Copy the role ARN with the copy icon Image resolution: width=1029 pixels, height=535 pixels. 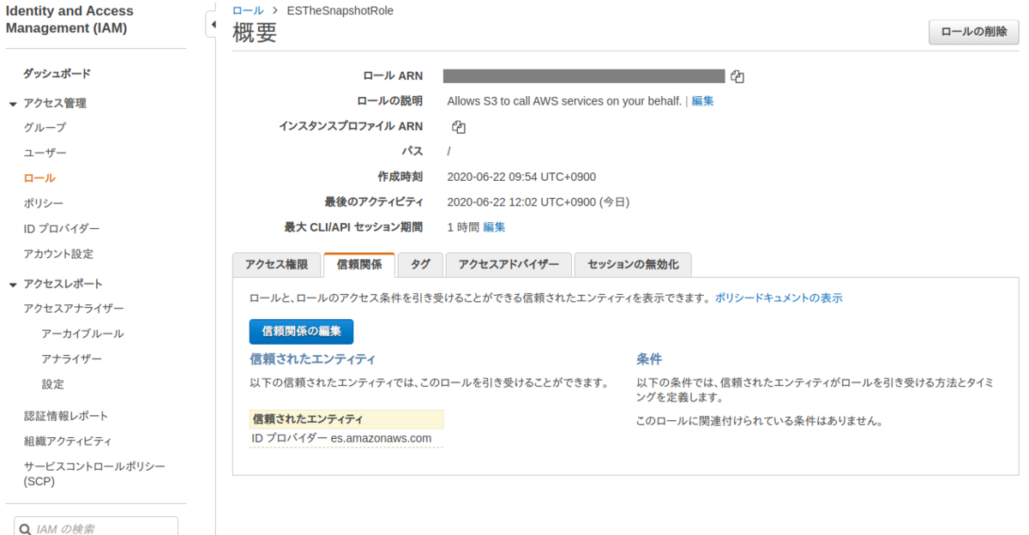[x=737, y=76]
